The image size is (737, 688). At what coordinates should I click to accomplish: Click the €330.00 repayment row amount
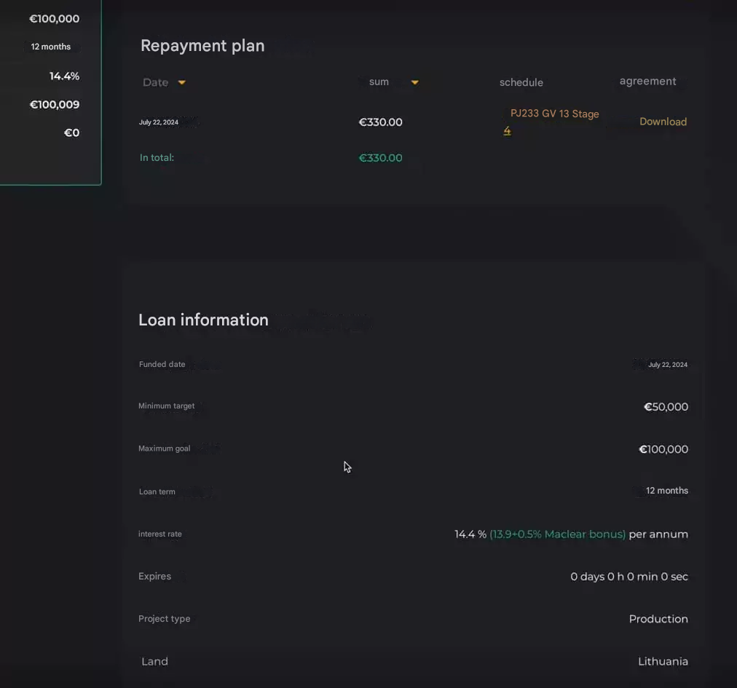coord(380,122)
